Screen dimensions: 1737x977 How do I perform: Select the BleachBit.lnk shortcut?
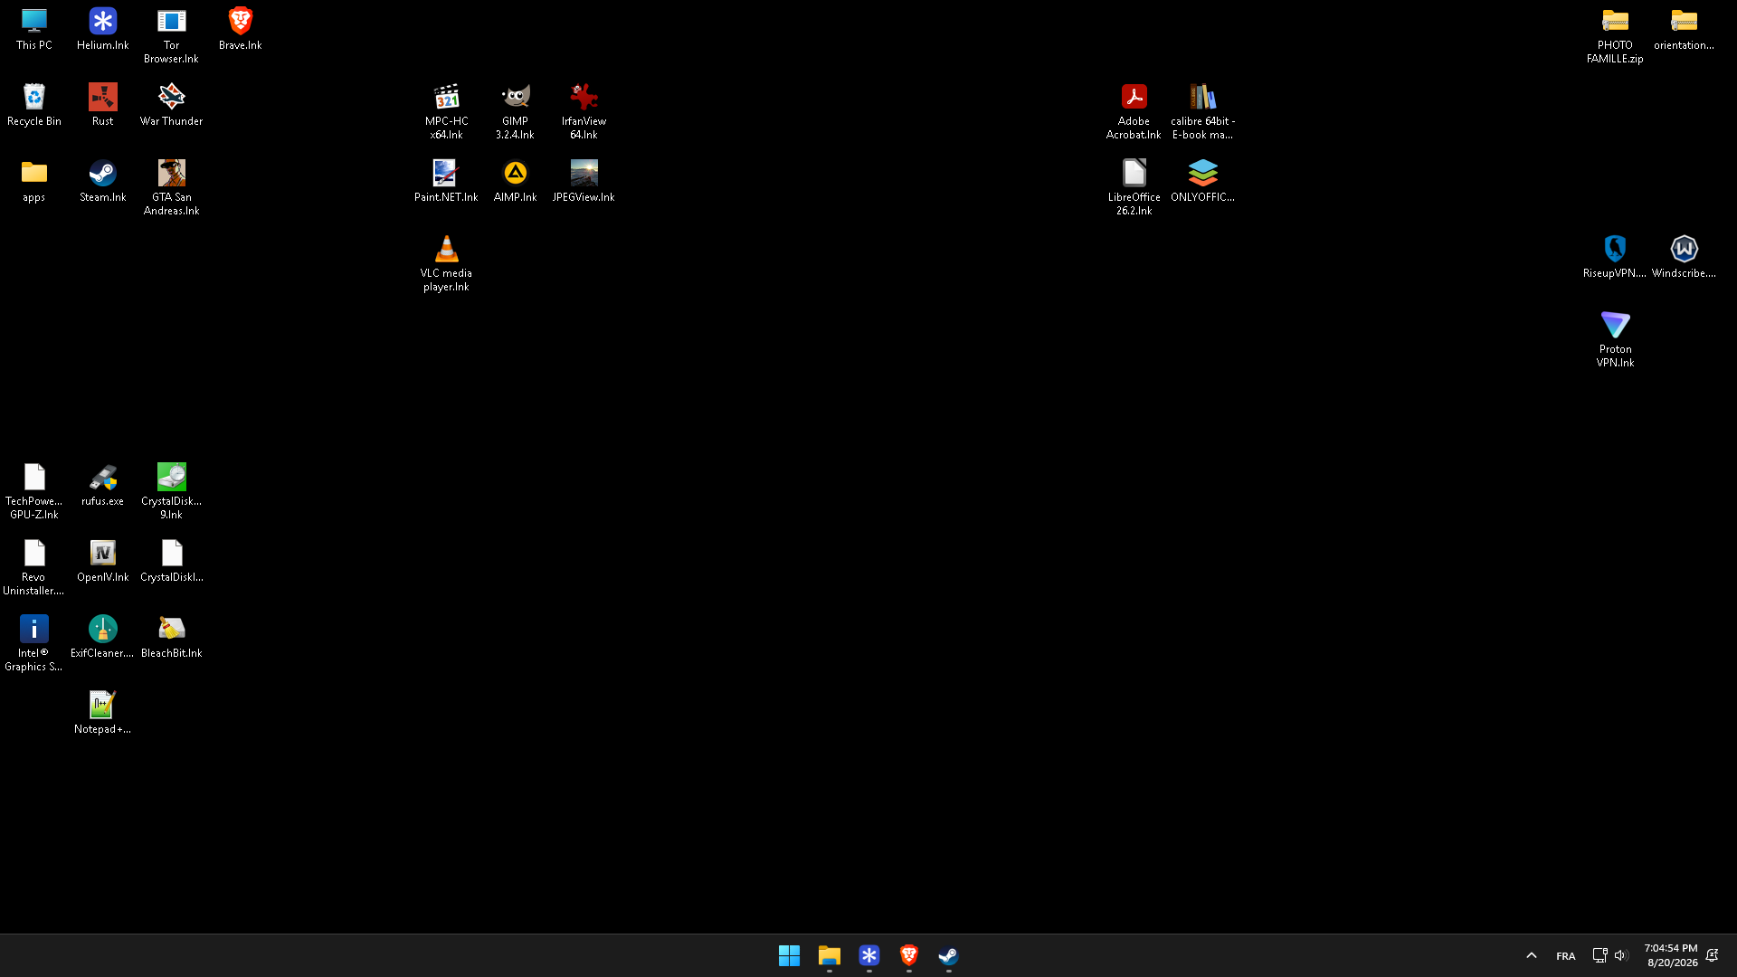coord(171,637)
